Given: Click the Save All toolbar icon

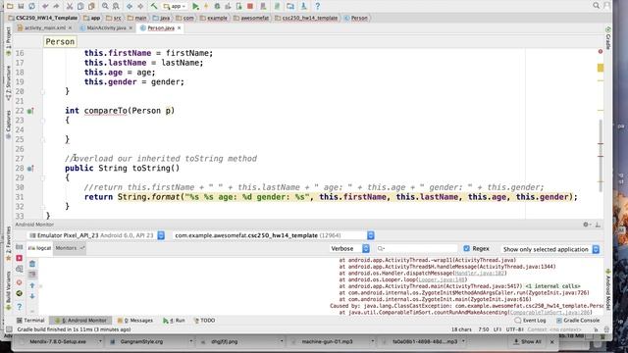Looking at the screenshot, I should (x=21, y=6).
